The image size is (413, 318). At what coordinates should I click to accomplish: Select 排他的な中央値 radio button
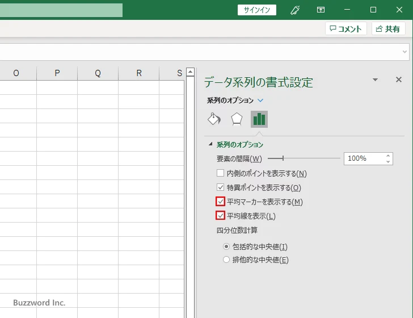(226, 260)
